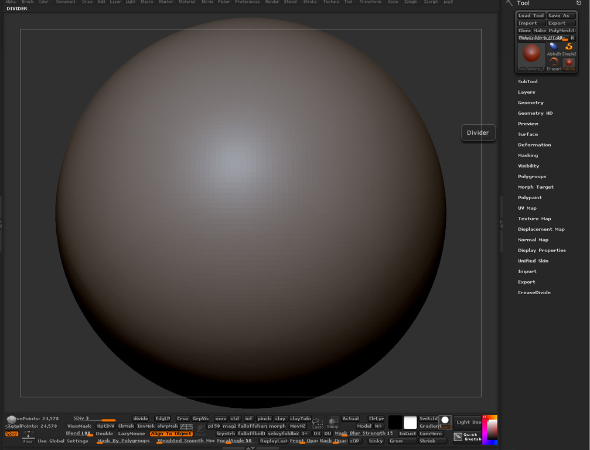Viewport: 590px width, 450px height.
Task: Expand the Layers subpalette
Action: tap(526, 92)
